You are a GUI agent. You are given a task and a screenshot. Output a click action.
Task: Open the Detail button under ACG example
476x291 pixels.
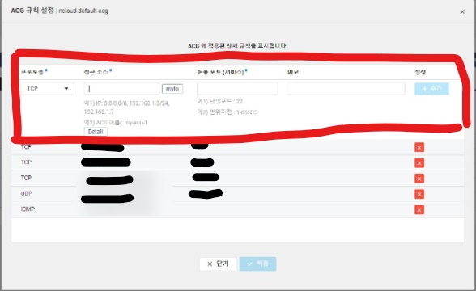pos(96,132)
